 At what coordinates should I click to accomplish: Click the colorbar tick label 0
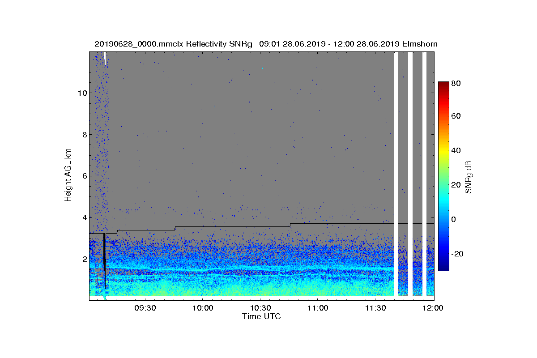tap(454, 219)
